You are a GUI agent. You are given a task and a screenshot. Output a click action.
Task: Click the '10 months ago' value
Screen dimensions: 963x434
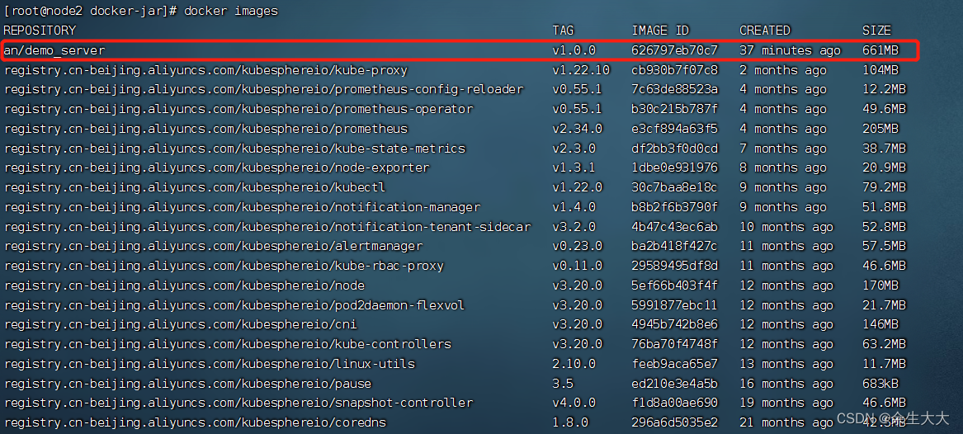coord(786,227)
